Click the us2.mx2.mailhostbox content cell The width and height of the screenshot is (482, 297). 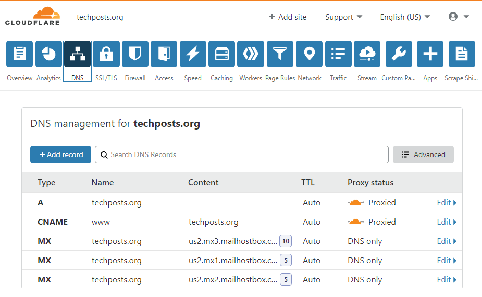(x=233, y=279)
